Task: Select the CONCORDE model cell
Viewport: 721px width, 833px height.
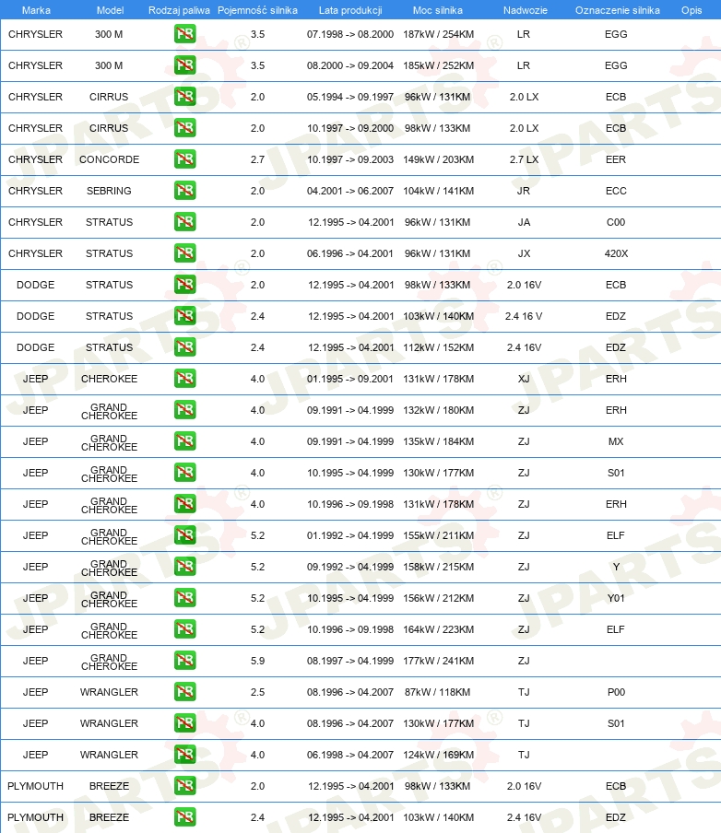Action: (110, 159)
